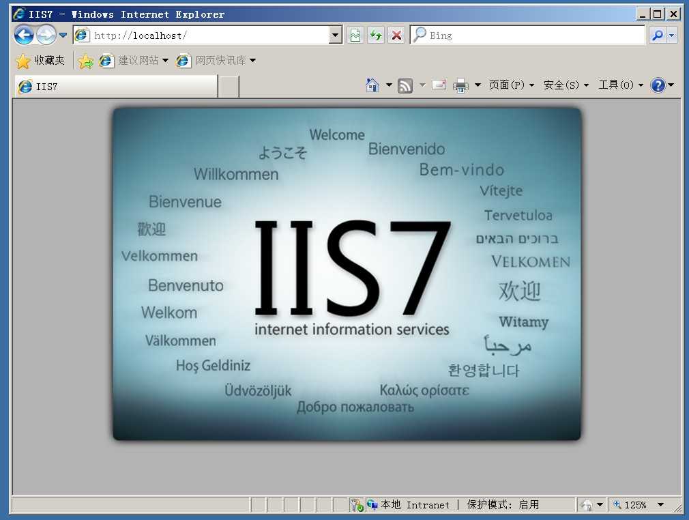Go forward using the Forward arrow button
This screenshot has height=520, width=689.
46,35
